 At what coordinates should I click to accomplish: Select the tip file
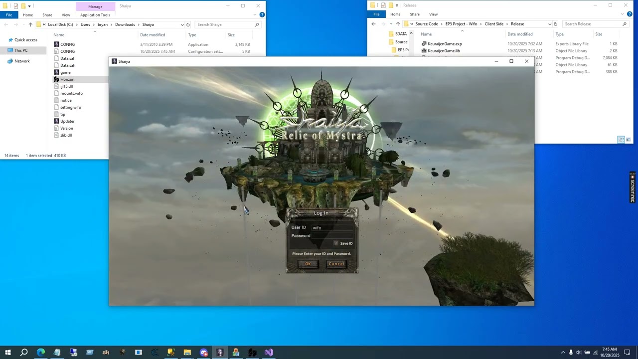pyautogui.click(x=62, y=114)
